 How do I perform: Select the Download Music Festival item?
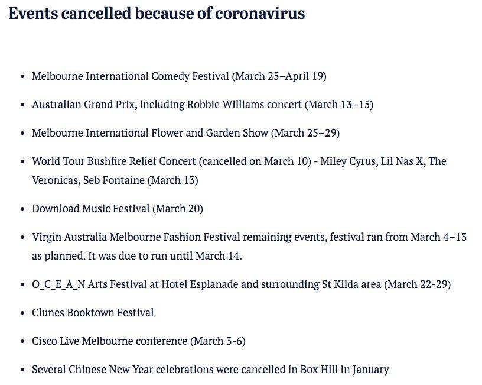118,209
